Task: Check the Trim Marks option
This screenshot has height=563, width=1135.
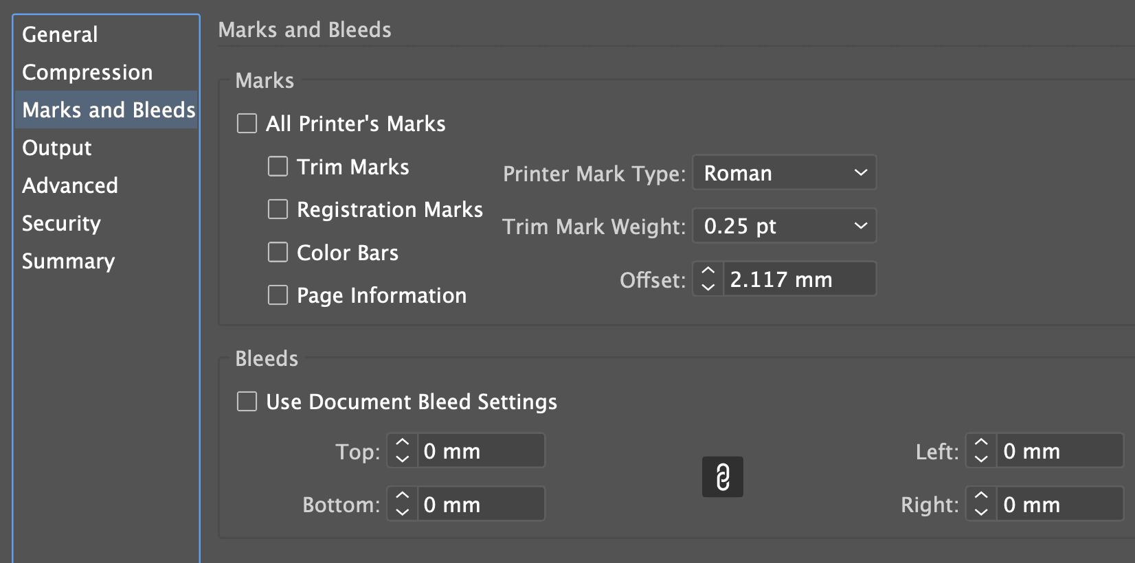Action: point(278,166)
